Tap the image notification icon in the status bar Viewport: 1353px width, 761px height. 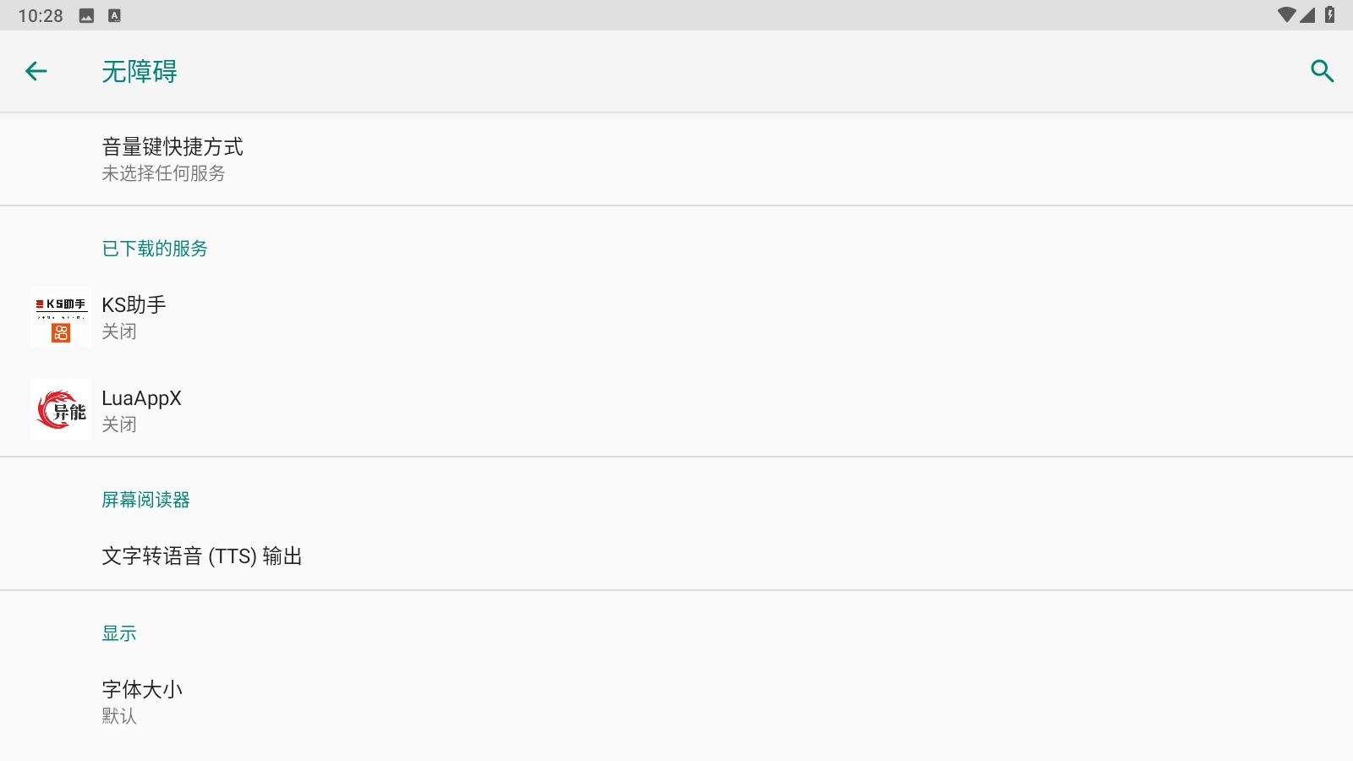click(86, 16)
